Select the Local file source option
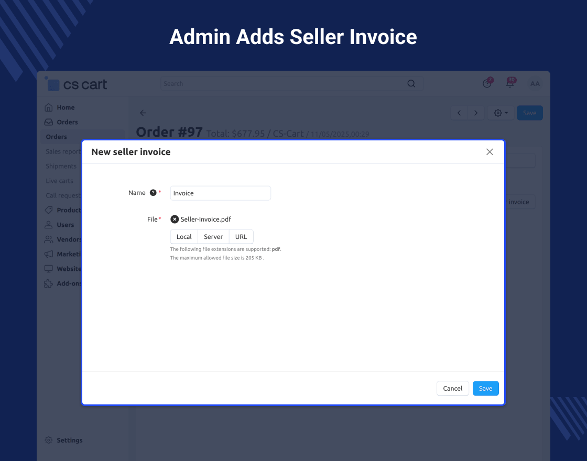 [184, 237]
